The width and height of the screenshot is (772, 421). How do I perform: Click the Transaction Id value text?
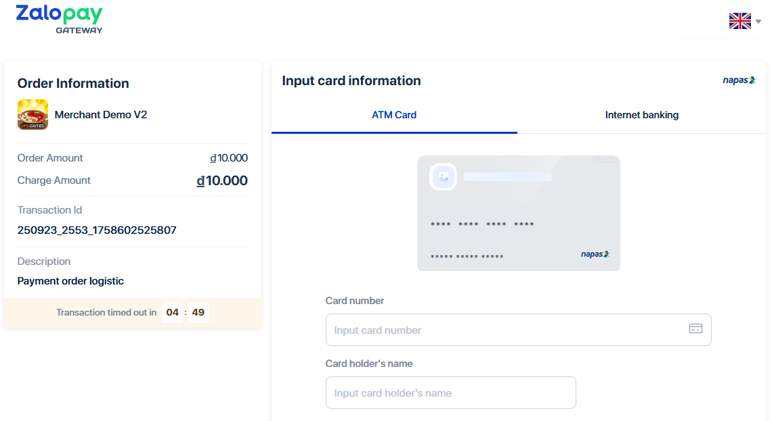pyautogui.click(x=97, y=230)
